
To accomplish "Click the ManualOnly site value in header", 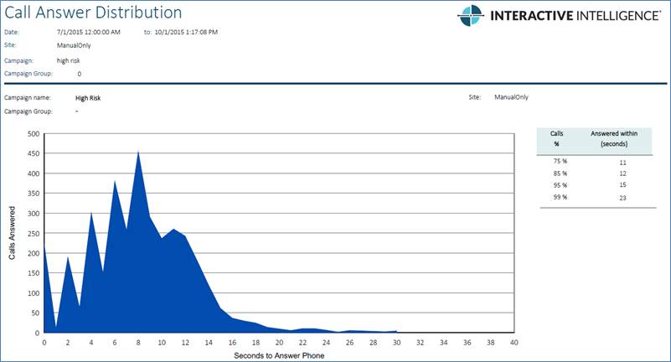I will pos(73,46).
